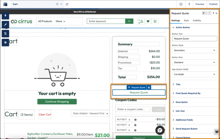Click the Continue Shopping button

(57, 102)
